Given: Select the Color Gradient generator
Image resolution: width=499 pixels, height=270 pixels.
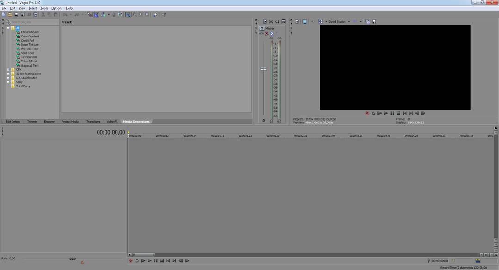Looking at the screenshot, I should [30, 36].
